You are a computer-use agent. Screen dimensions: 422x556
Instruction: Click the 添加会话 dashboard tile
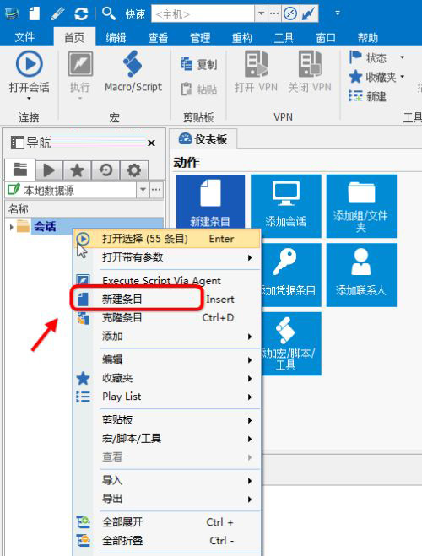click(x=286, y=206)
